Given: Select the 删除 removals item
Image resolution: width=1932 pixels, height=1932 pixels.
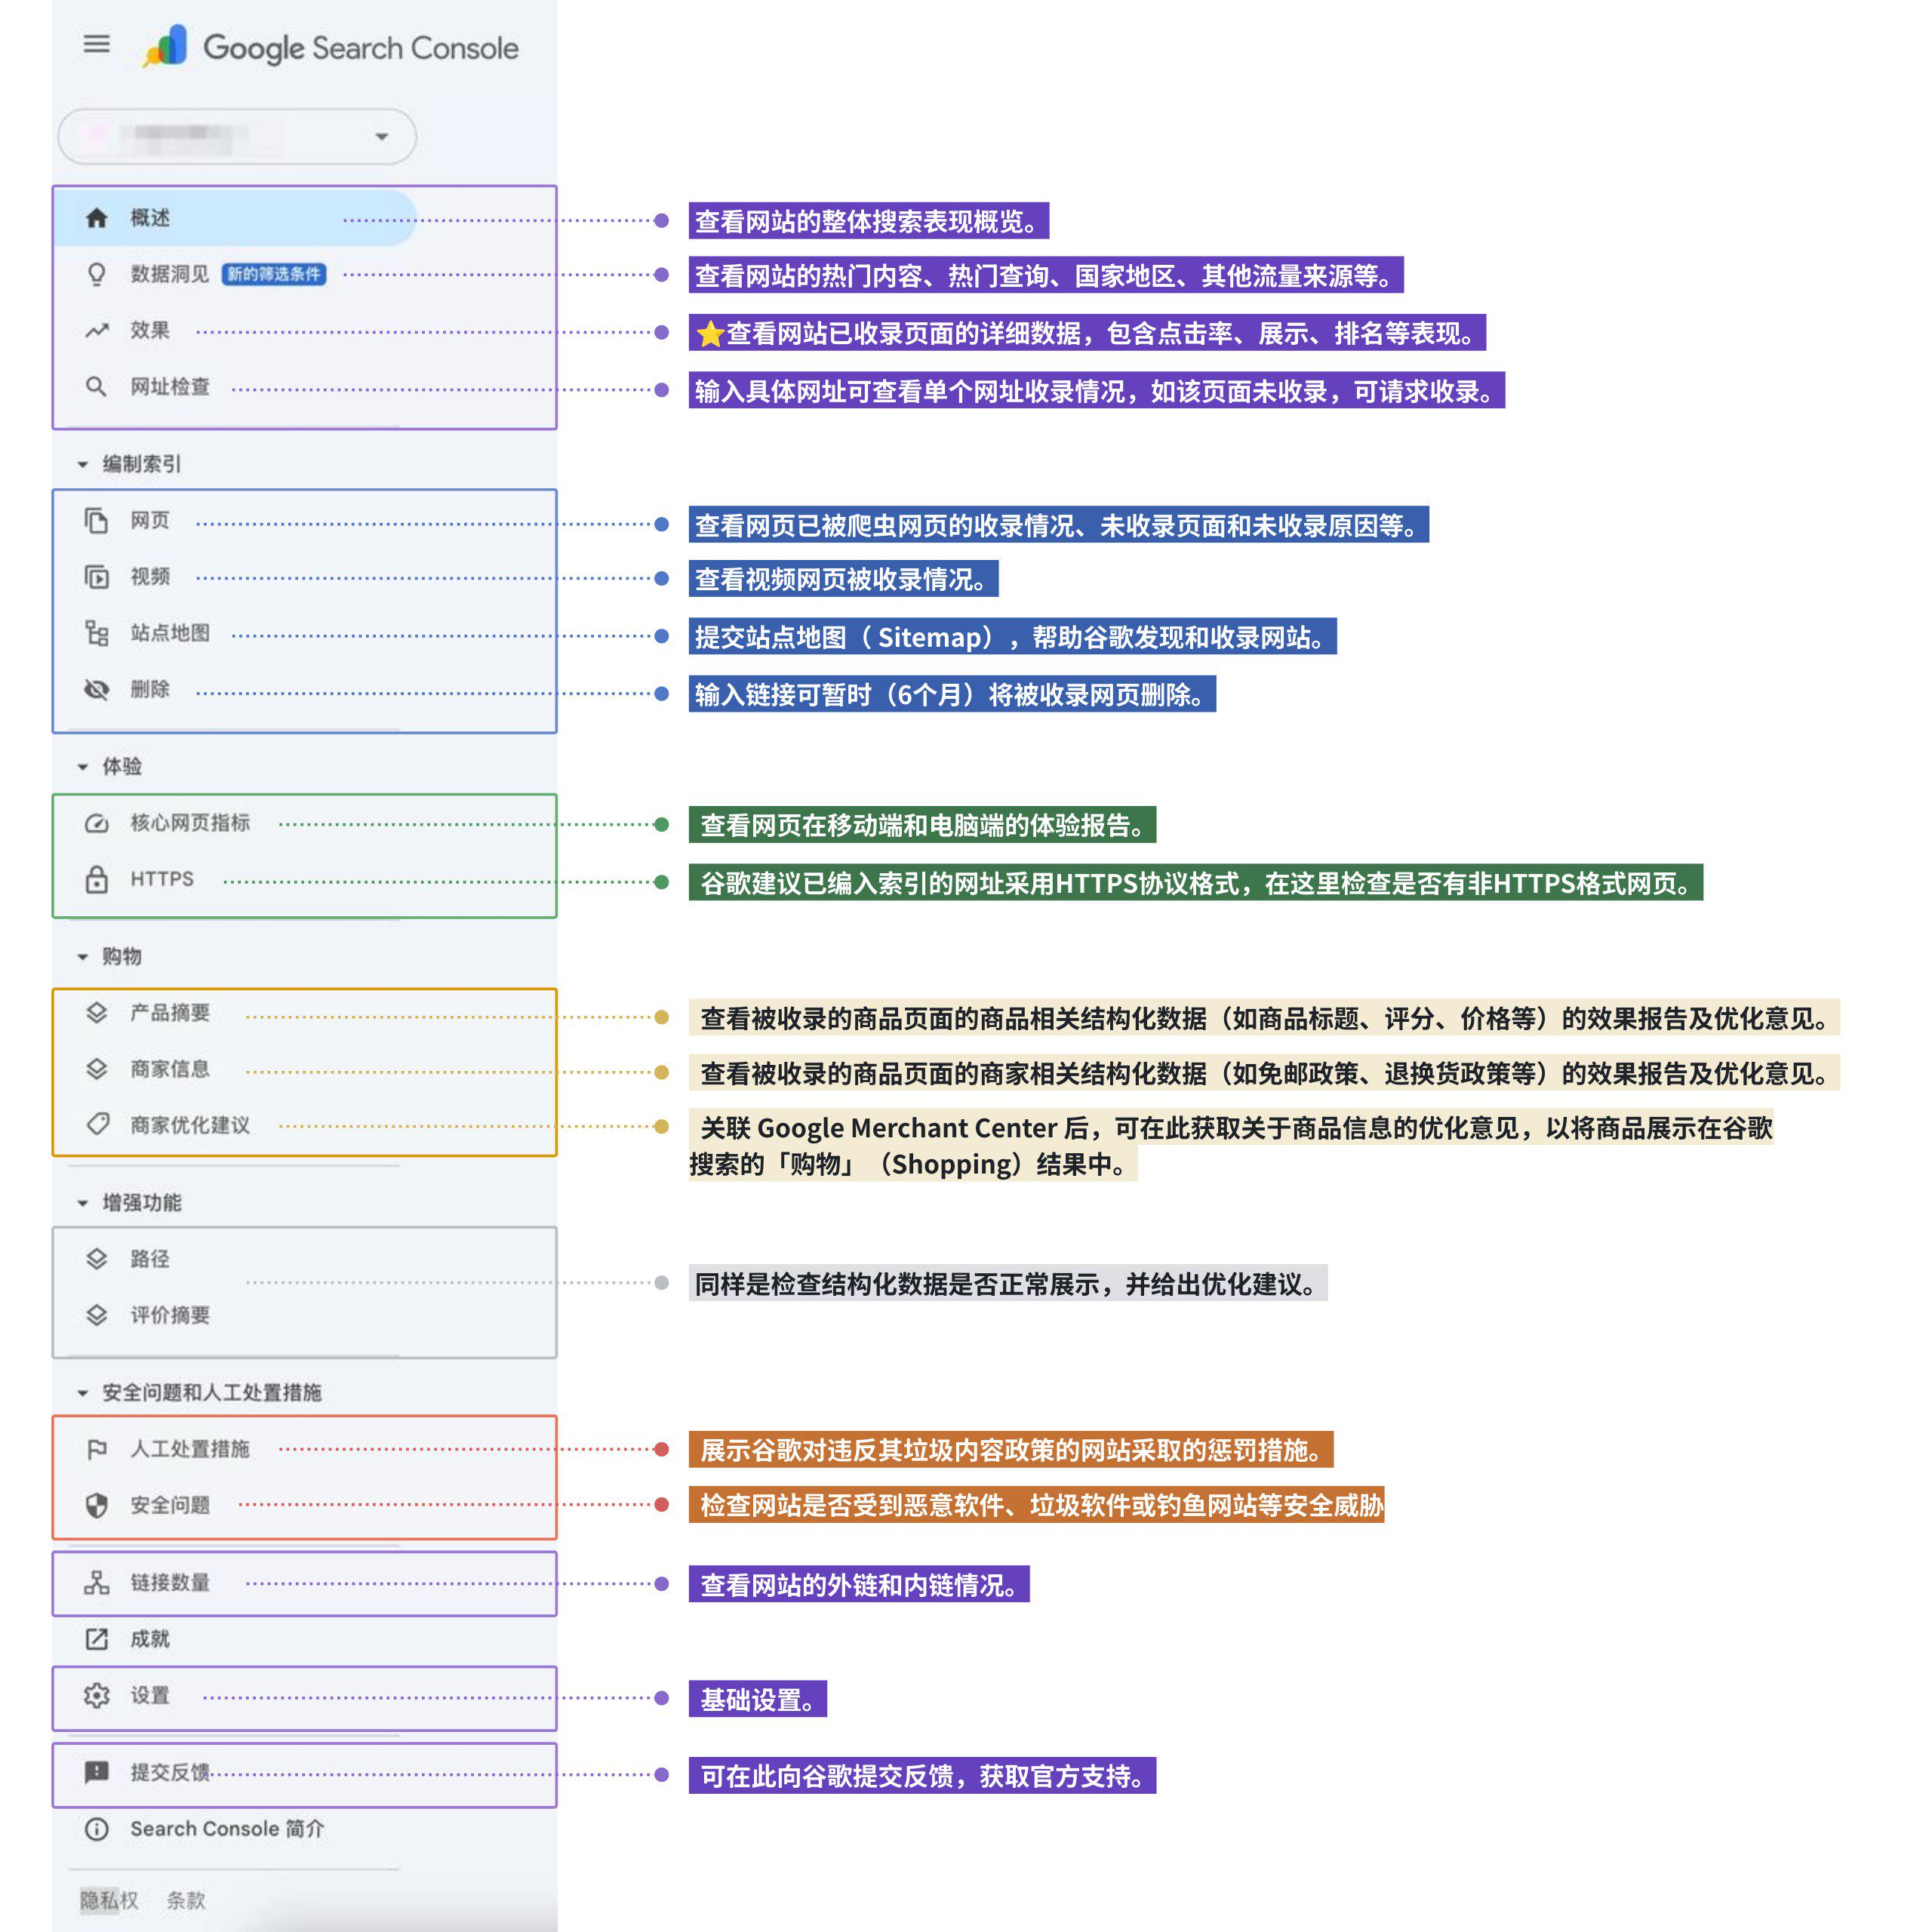Looking at the screenshot, I should pyautogui.click(x=150, y=689).
